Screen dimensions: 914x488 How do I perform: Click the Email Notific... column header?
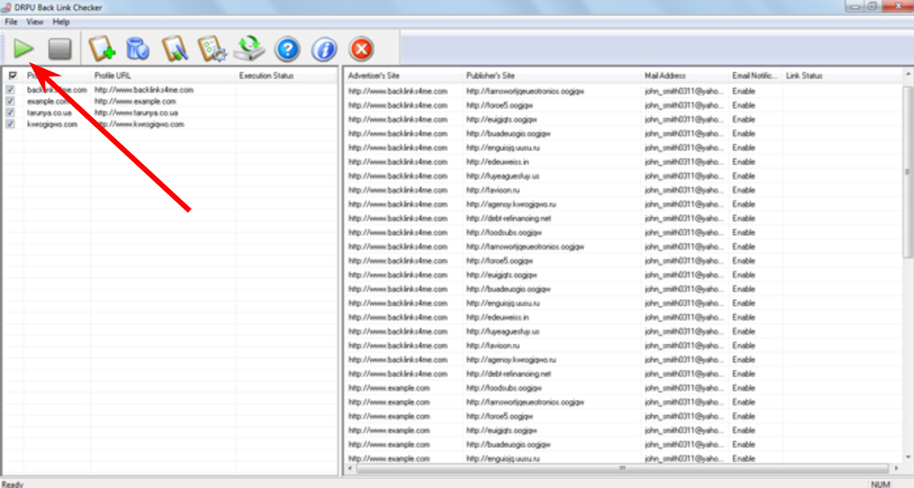(x=756, y=76)
